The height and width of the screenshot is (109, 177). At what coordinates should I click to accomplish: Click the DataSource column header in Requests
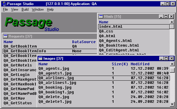click(84, 42)
